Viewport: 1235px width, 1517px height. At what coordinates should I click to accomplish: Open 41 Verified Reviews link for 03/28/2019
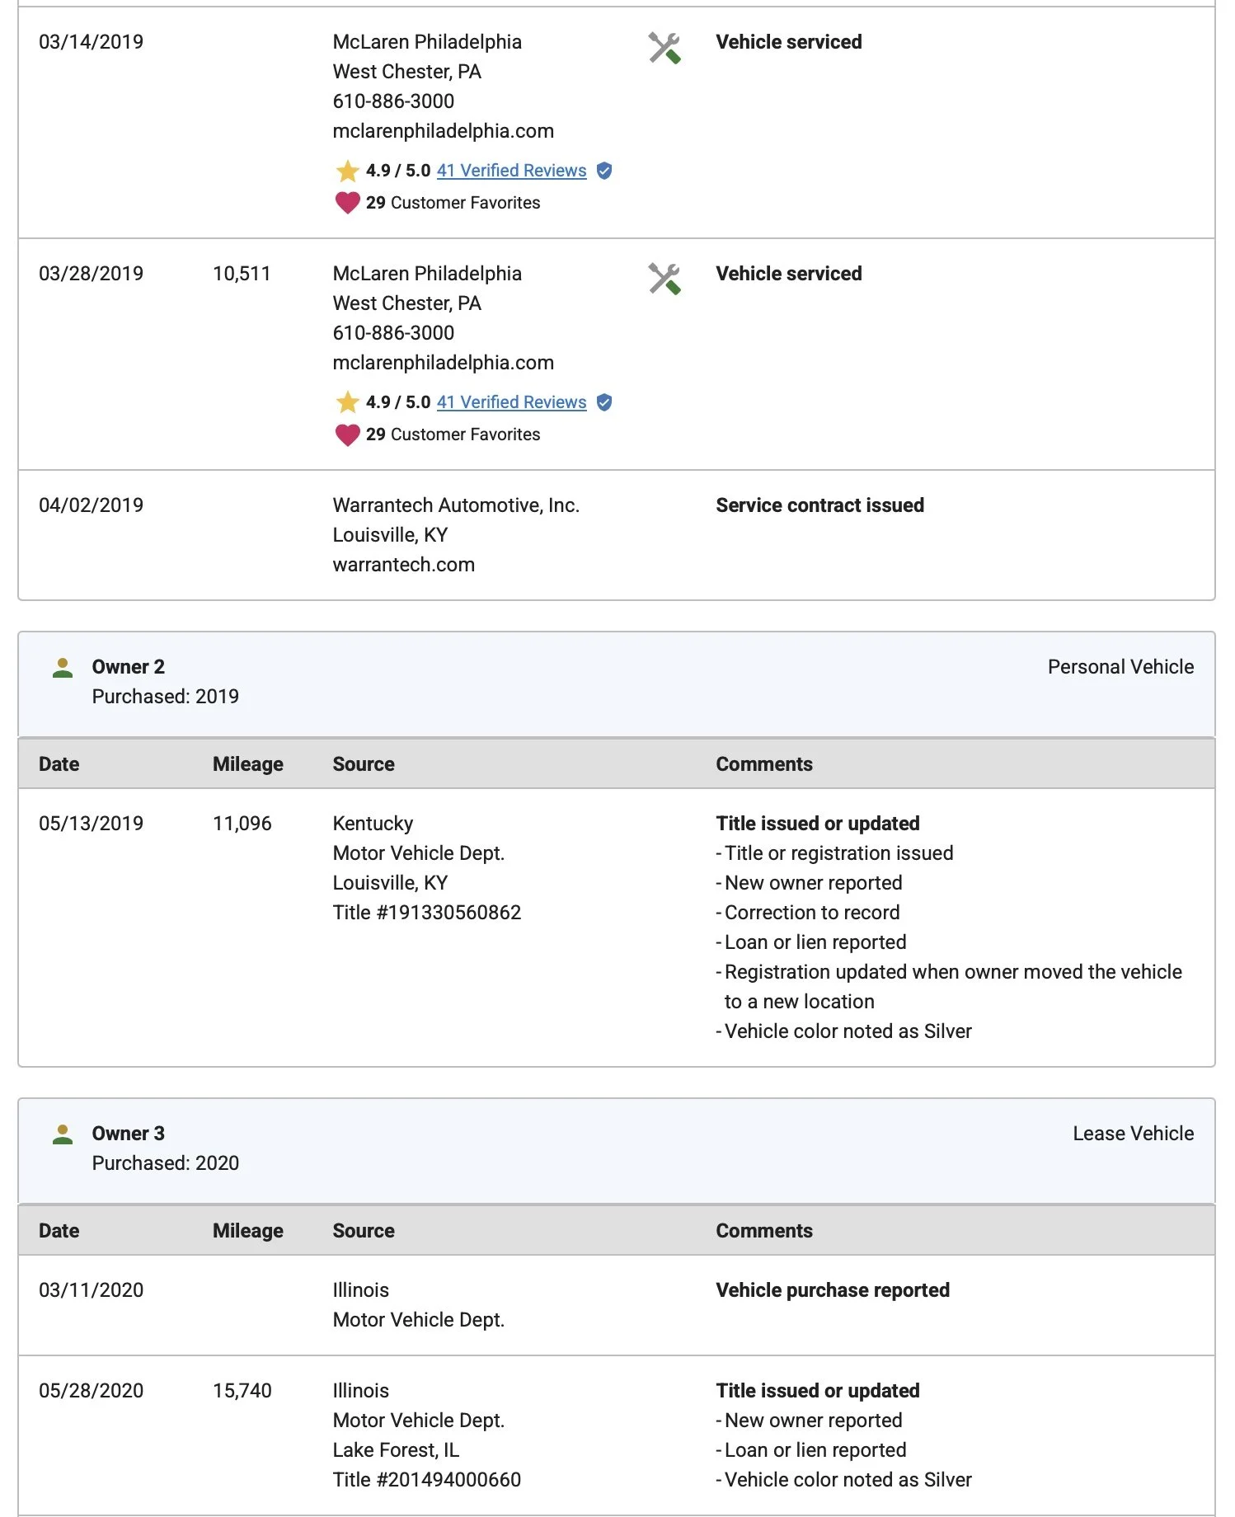coord(511,402)
